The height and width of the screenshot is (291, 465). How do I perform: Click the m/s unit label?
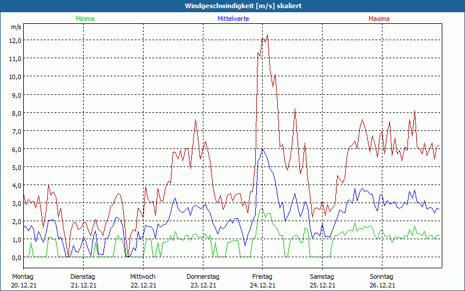point(16,27)
